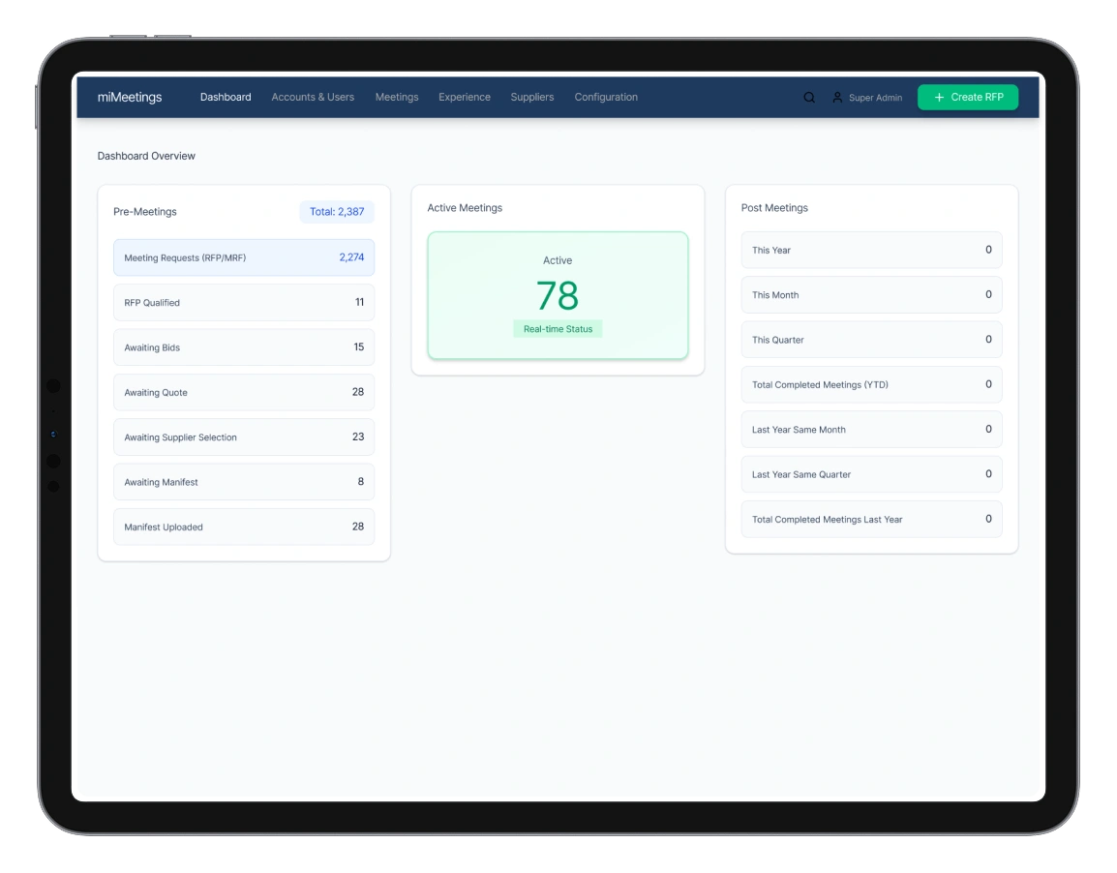Click the Awaiting Bids row

[244, 347]
